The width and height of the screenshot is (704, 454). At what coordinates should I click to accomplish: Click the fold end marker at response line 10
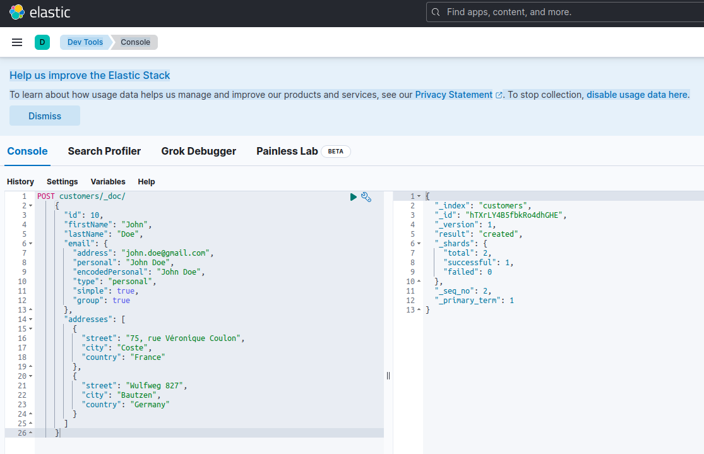tap(419, 282)
